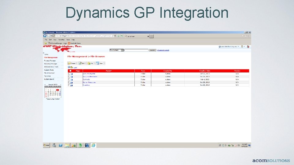The height and width of the screenshot is (165, 294).
Task: Click the folder icon in the Human Resources row
Action: click(71, 82)
